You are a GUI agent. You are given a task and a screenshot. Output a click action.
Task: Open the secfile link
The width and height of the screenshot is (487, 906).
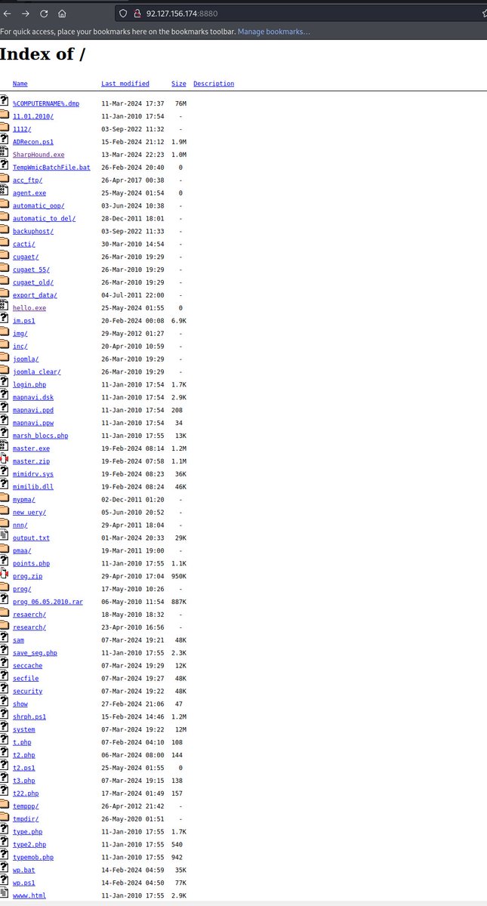pos(26,679)
